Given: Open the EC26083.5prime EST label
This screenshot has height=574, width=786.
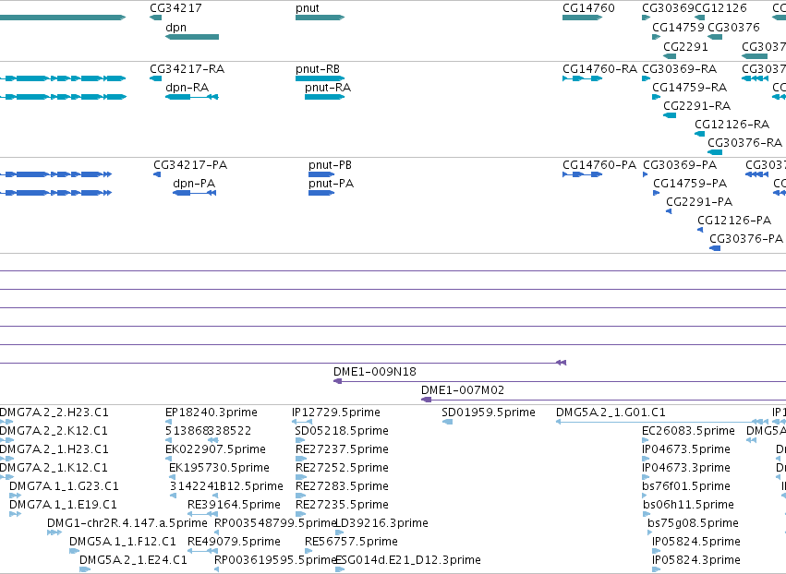Looking at the screenshot, I should (x=688, y=431).
